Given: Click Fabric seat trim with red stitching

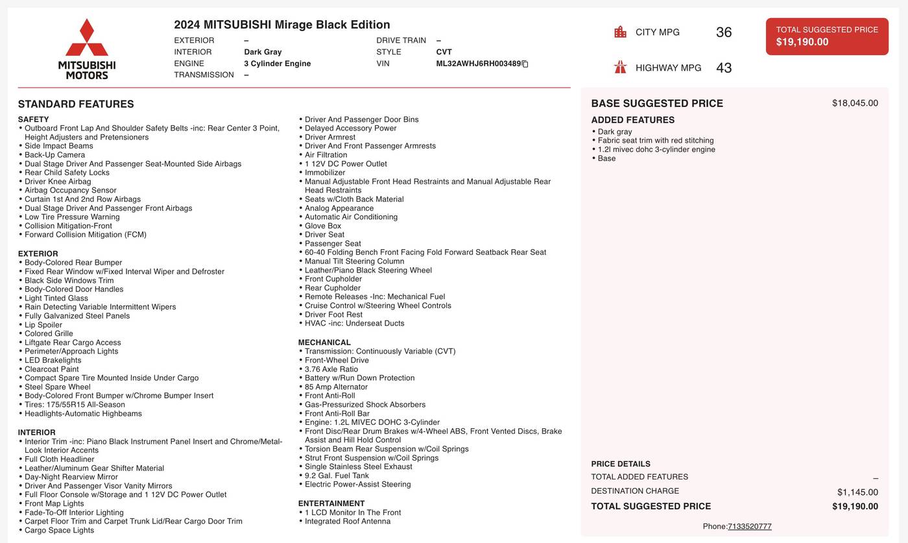Looking at the screenshot, I should point(656,141).
